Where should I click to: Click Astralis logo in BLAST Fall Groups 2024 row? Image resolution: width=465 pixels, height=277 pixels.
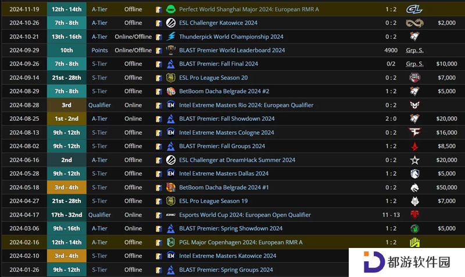click(414, 146)
